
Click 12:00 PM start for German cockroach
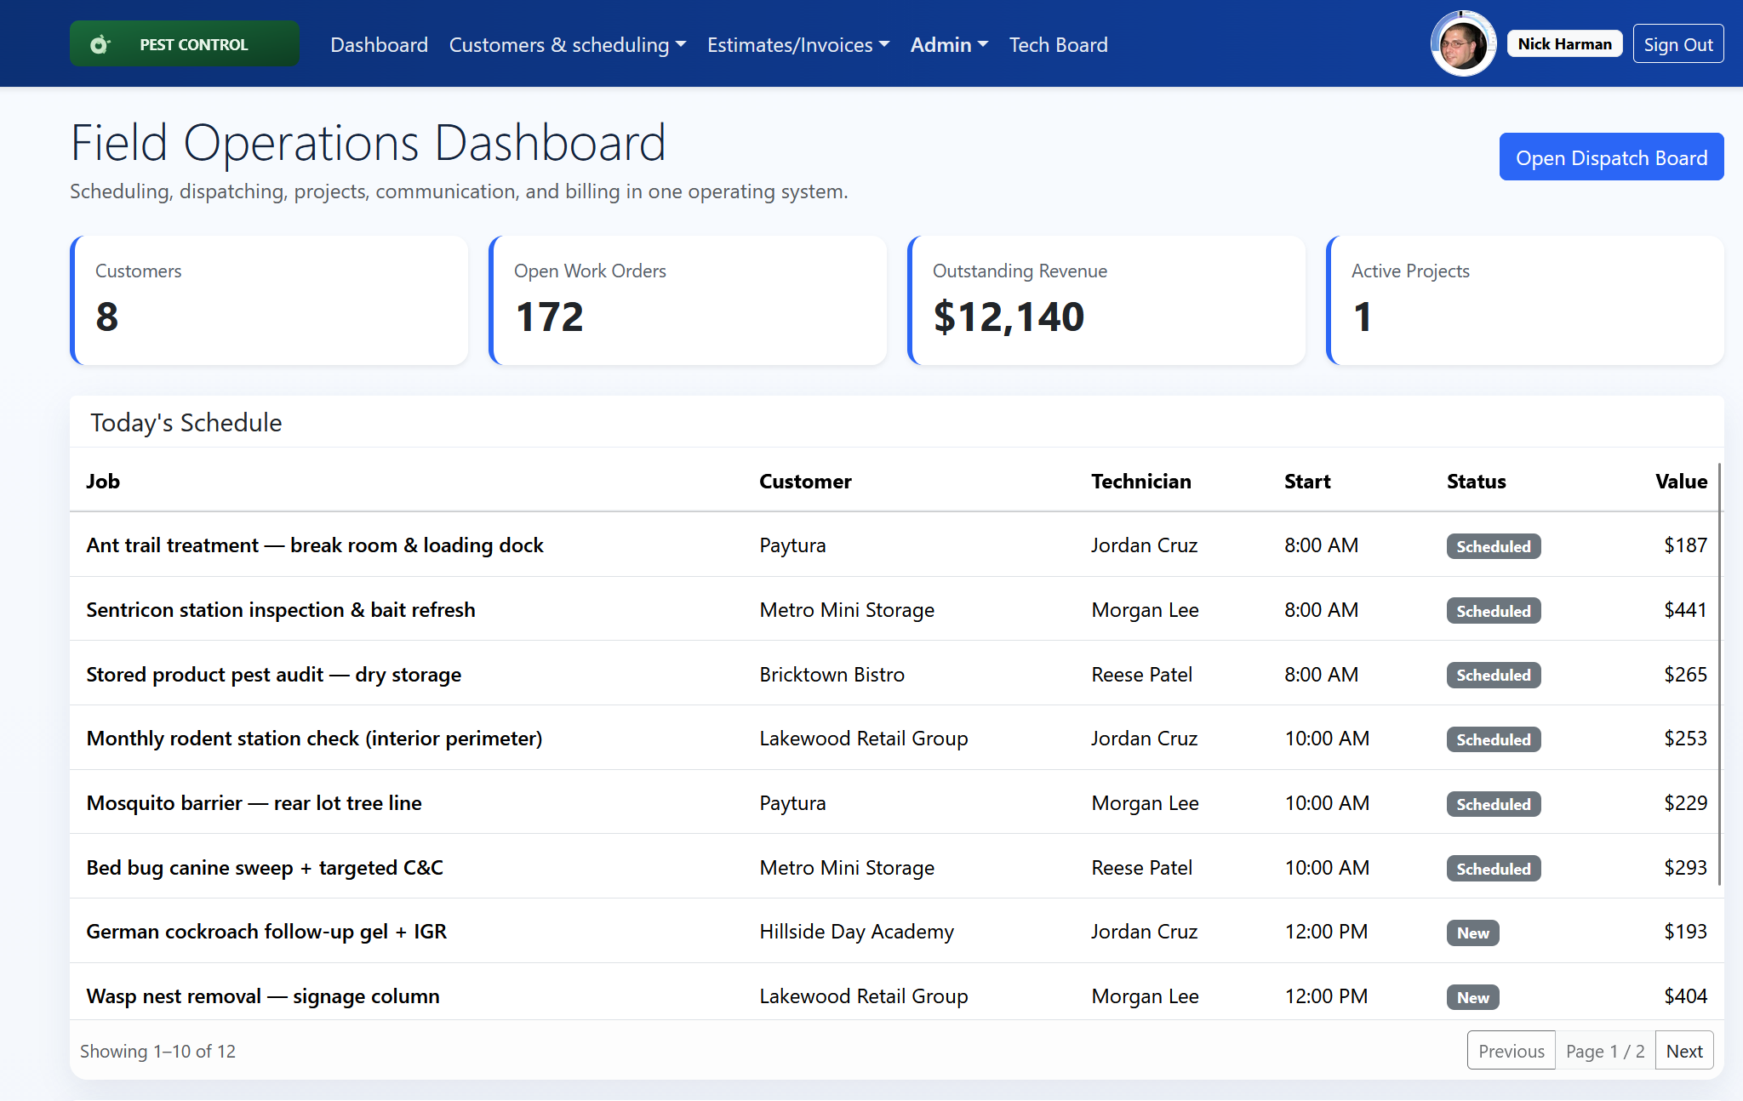1326,931
